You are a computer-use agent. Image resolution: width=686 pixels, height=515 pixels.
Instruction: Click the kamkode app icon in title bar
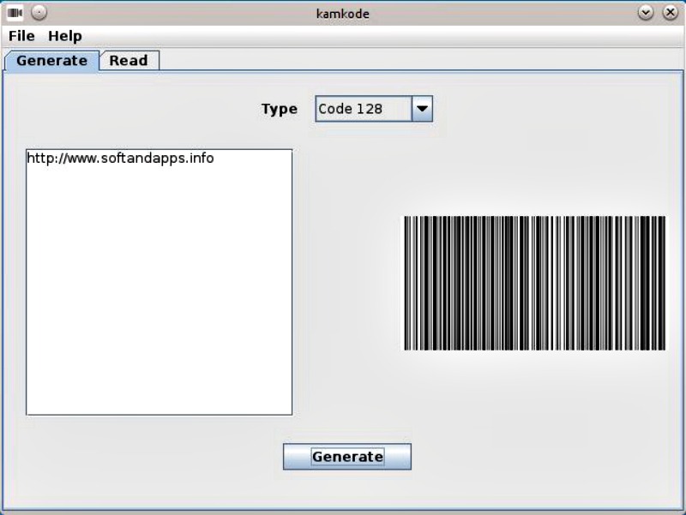pyautogui.click(x=15, y=13)
